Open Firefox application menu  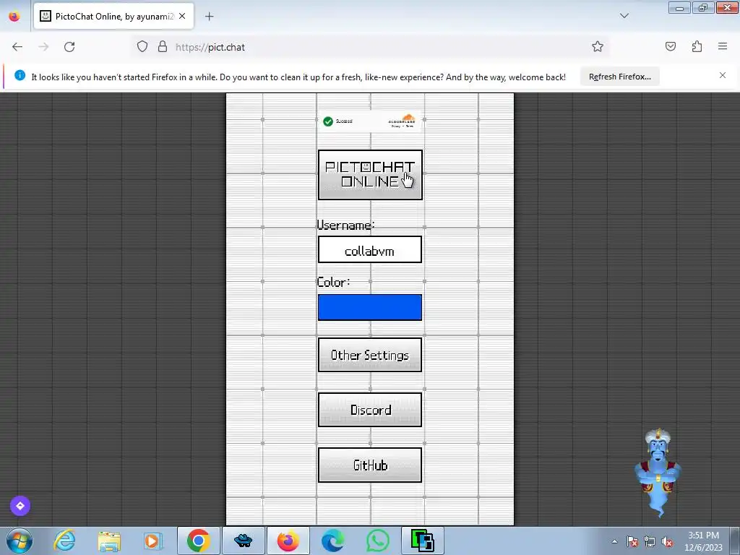(x=723, y=47)
